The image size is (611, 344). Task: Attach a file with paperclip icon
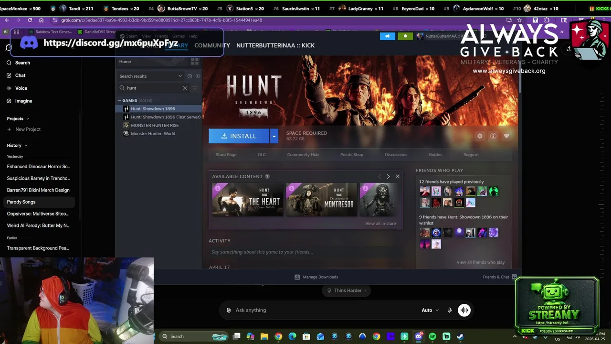coord(229,310)
